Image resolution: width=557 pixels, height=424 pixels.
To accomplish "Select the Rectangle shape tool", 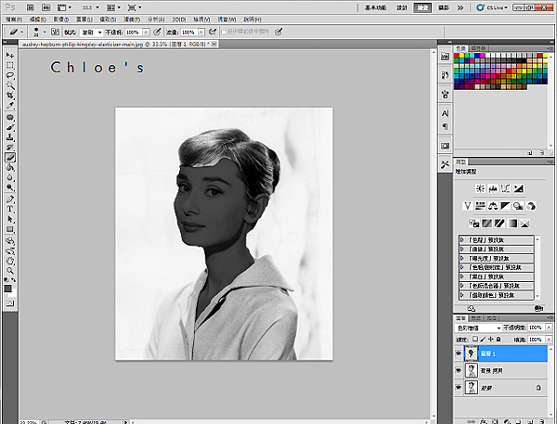I will (10, 229).
